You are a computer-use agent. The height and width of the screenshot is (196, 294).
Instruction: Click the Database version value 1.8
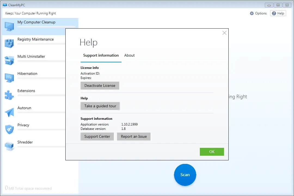123,129
